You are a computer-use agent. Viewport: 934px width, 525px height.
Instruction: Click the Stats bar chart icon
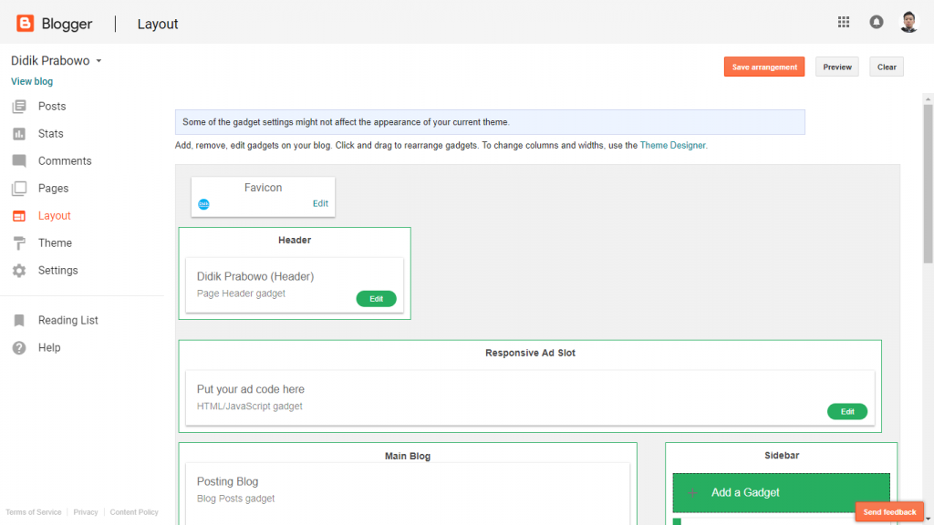(19, 134)
